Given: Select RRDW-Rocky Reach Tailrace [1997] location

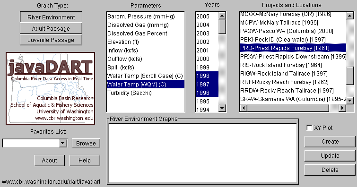Looking at the screenshot, I should point(293,91).
